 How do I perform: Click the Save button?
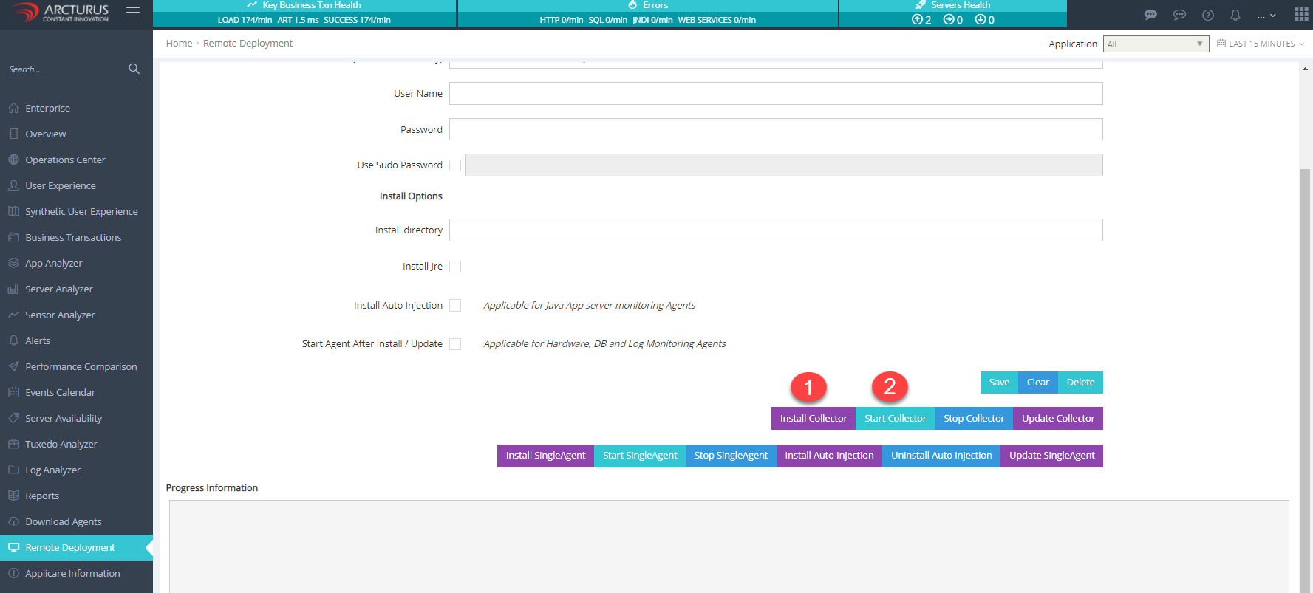point(999,383)
